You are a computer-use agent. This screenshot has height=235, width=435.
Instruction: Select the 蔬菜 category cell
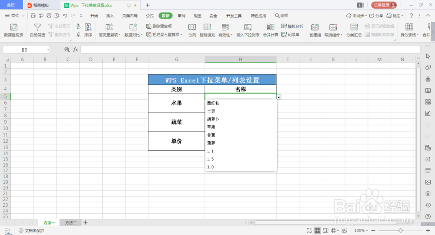[x=177, y=122]
